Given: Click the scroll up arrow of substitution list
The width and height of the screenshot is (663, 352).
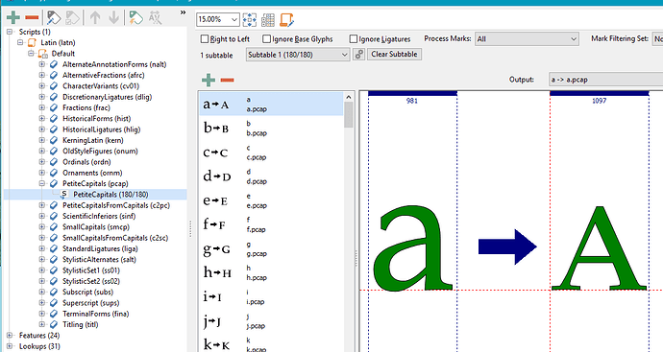Looking at the screenshot, I should 349,97.
